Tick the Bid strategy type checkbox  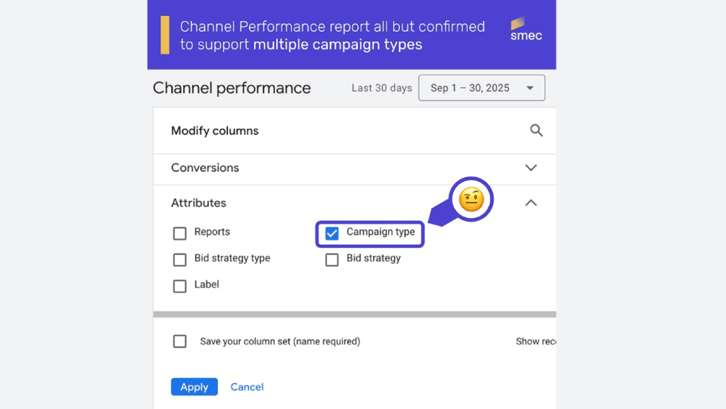pyautogui.click(x=180, y=259)
